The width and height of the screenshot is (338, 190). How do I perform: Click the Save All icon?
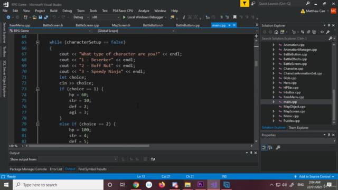(x=46, y=17)
